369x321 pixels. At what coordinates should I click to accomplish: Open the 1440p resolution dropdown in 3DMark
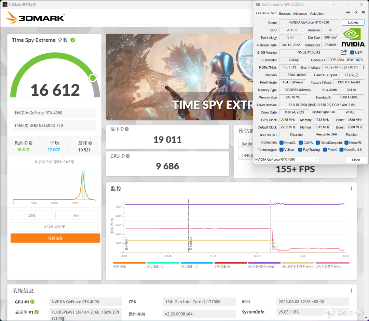point(246,155)
